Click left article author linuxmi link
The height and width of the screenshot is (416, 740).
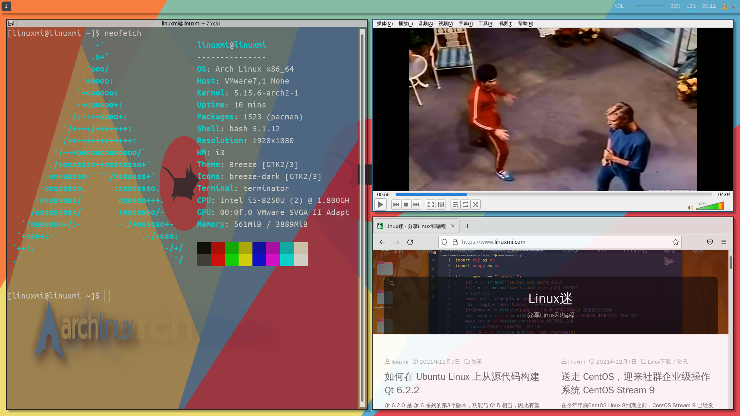tap(400, 362)
